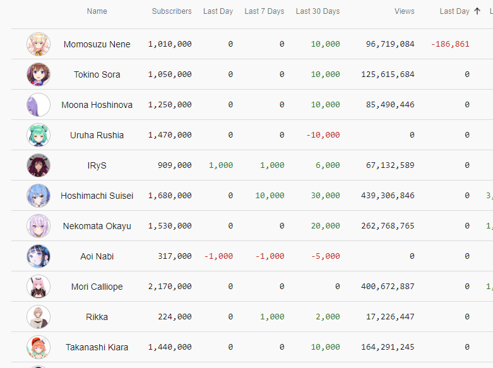The width and height of the screenshot is (493, 368).
Task: Click Uruha Rushia's avatar icon
Action: (39, 135)
